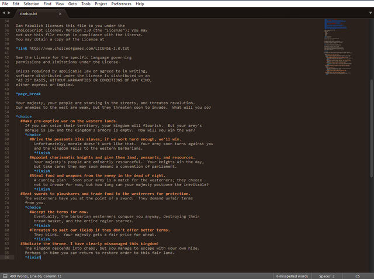Click '#Appoint charismatic knights' line
This screenshot has width=374, height=279.
tap(112, 157)
